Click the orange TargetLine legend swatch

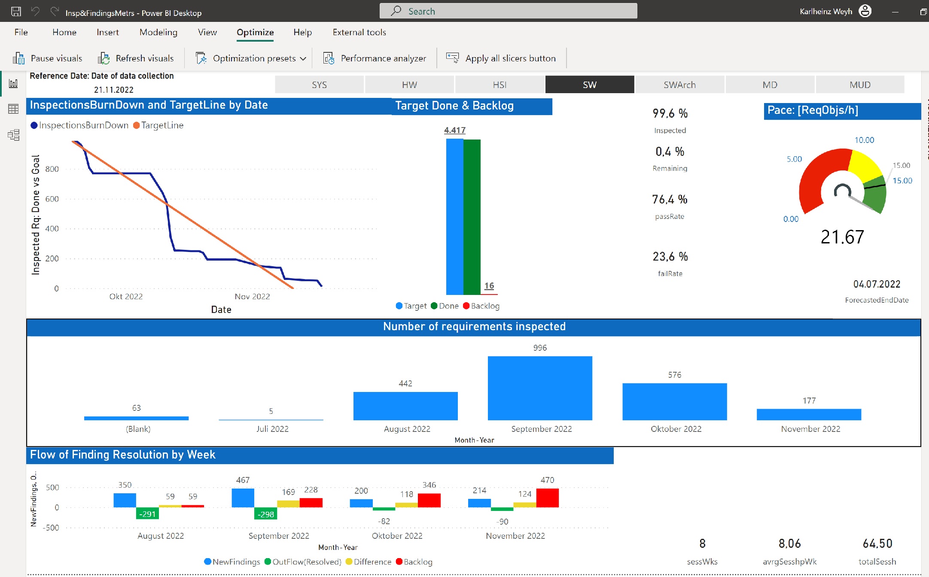137,125
